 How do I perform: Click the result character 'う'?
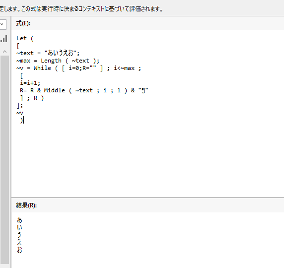(19, 235)
